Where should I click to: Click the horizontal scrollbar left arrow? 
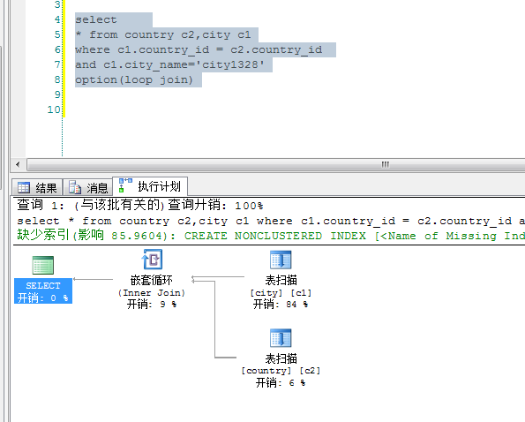click(x=18, y=164)
